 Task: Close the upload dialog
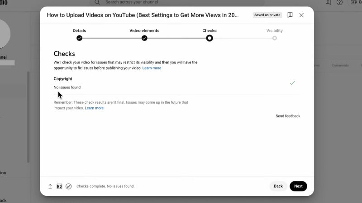[301, 15]
